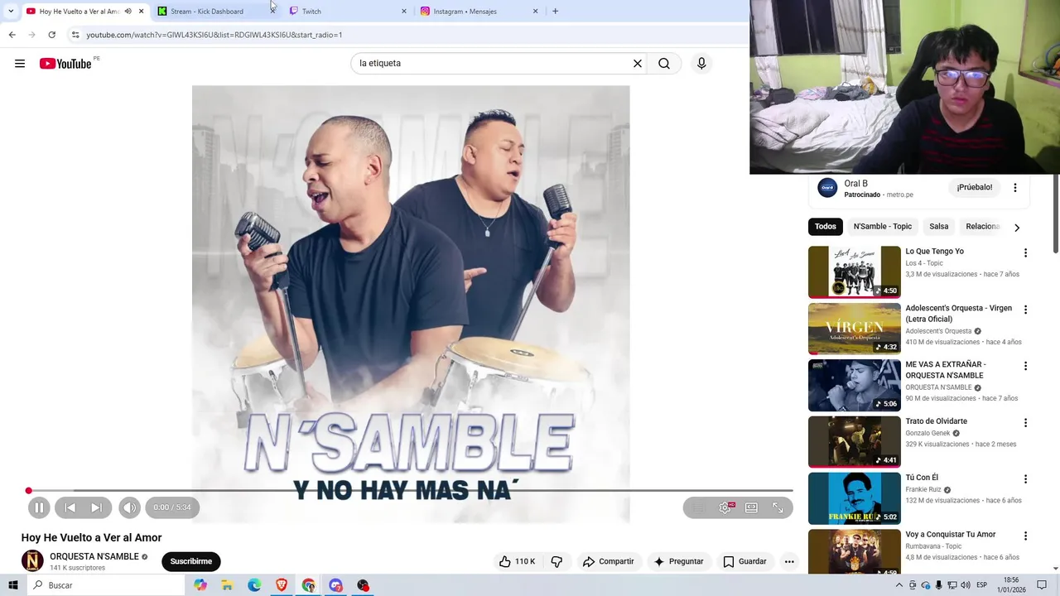Clear the search box with the X icon

(x=638, y=64)
